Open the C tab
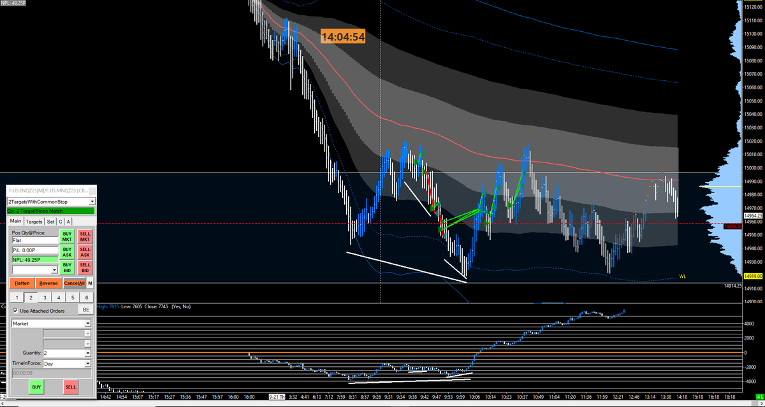The height and width of the screenshot is (407, 765). (61, 222)
